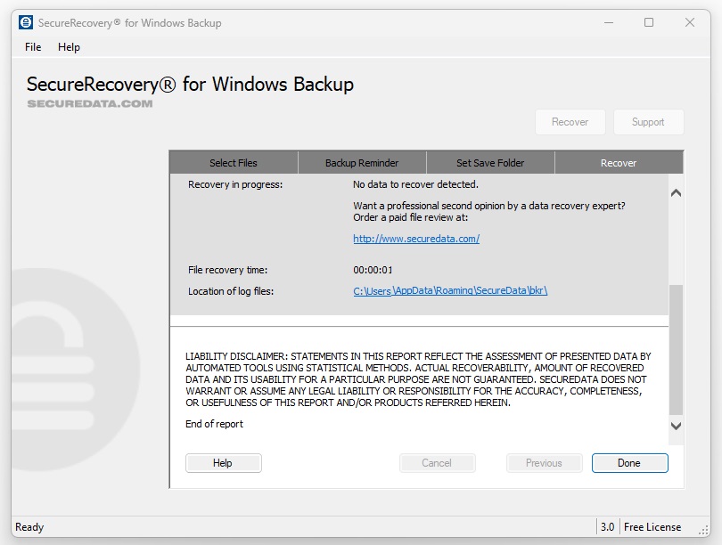Click the Done button

629,463
